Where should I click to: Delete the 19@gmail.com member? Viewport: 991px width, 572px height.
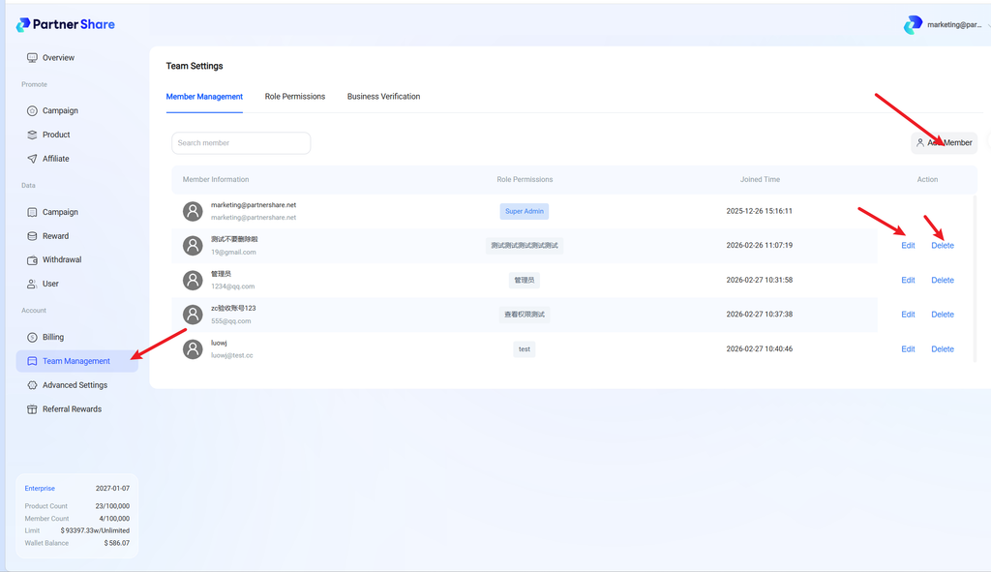(943, 245)
